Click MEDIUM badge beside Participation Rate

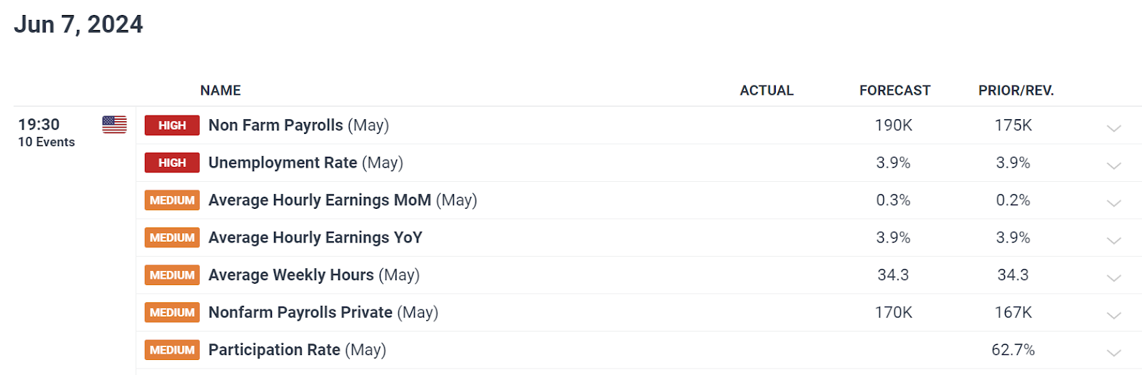click(172, 350)
